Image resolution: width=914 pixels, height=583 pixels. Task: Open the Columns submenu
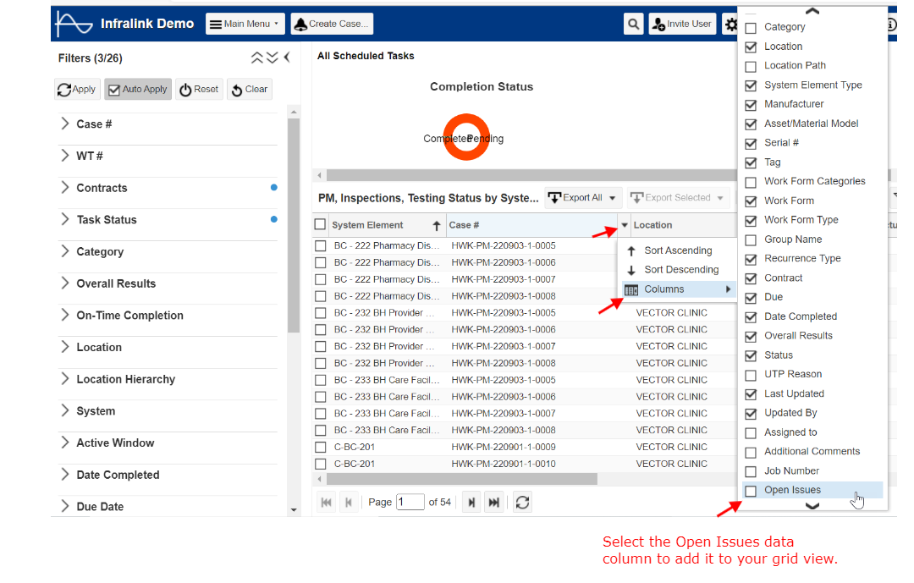click(677, 289)
